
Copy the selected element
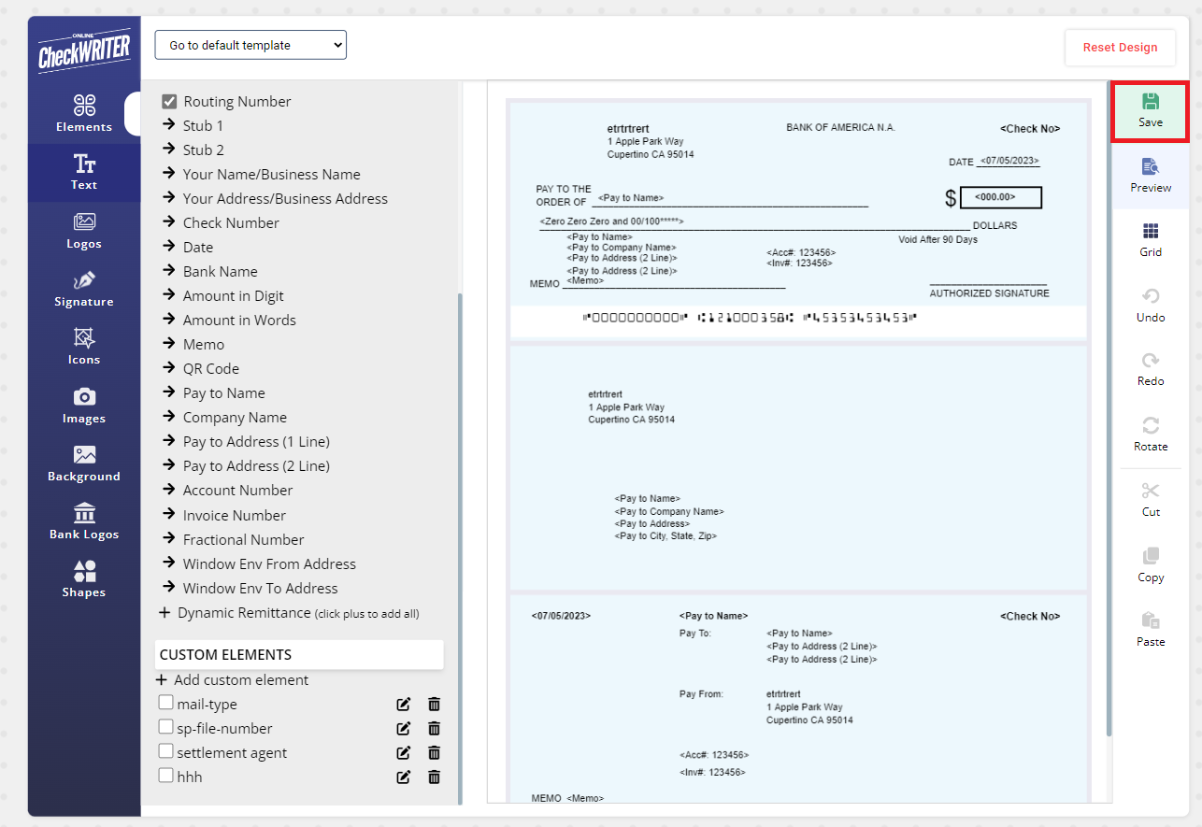coord(1151,565)
